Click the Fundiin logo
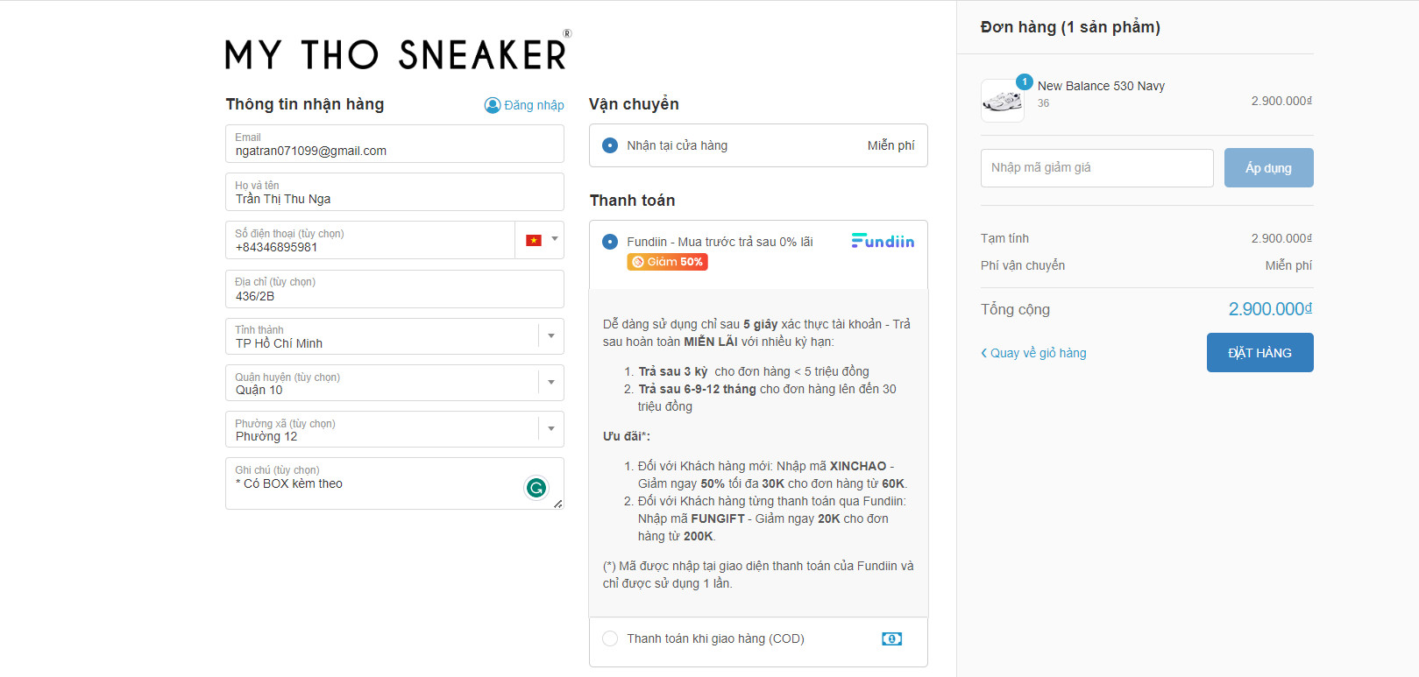The image size is (1419, 677). (x=883, y=241)
